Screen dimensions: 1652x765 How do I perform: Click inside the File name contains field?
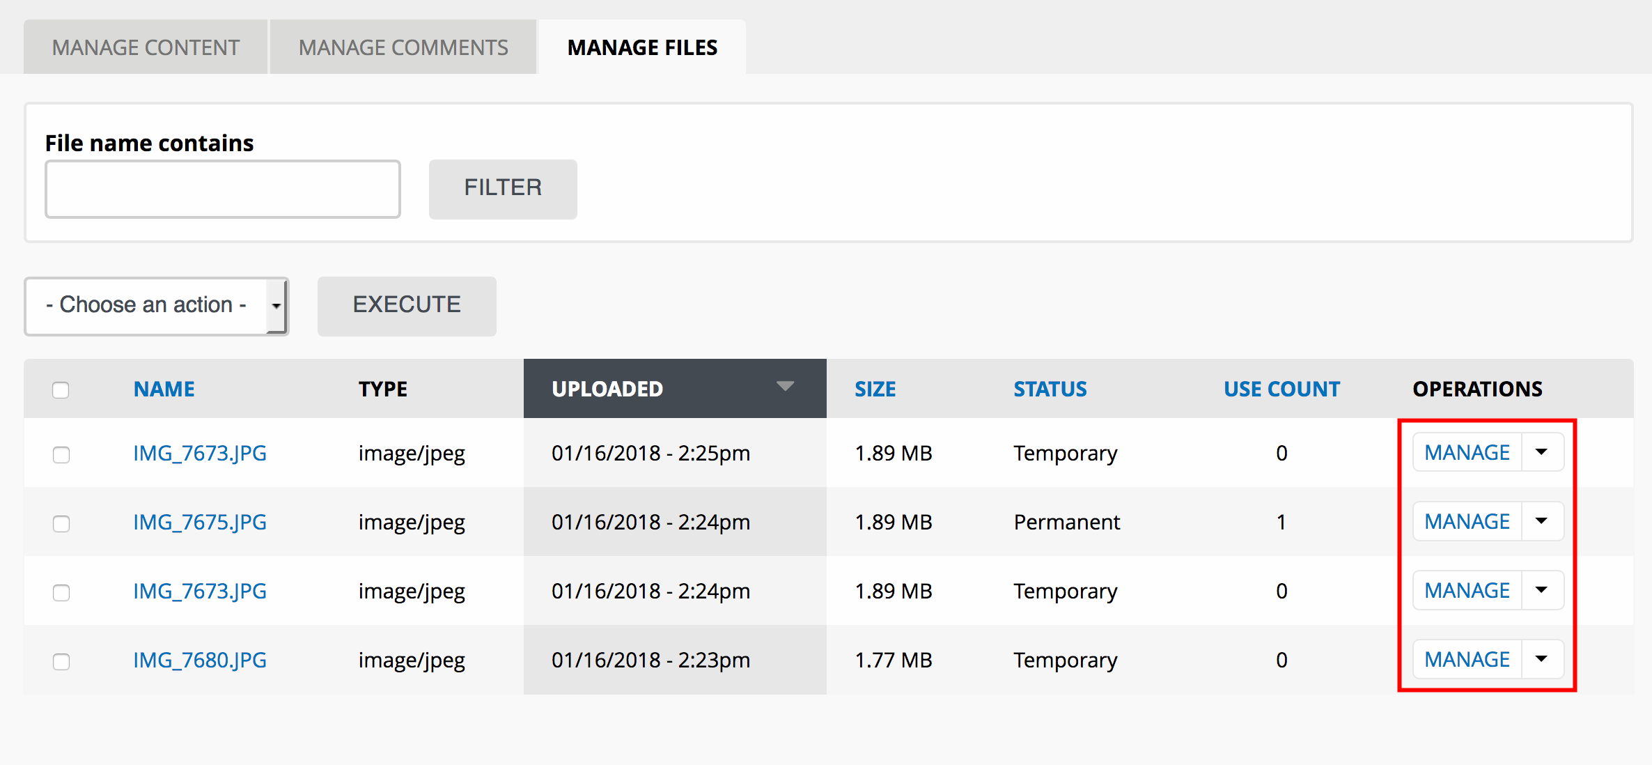tap(222, 189)
